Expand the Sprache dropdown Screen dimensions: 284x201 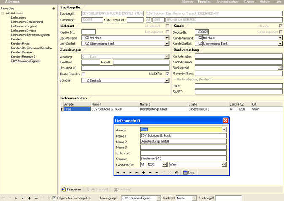point(167,80)
